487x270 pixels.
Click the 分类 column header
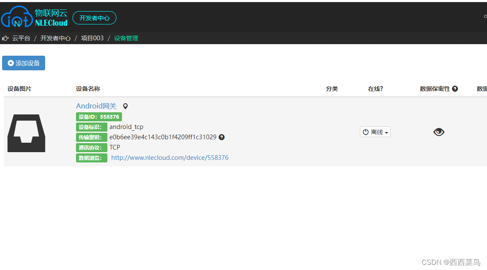[x=332, y=89]
